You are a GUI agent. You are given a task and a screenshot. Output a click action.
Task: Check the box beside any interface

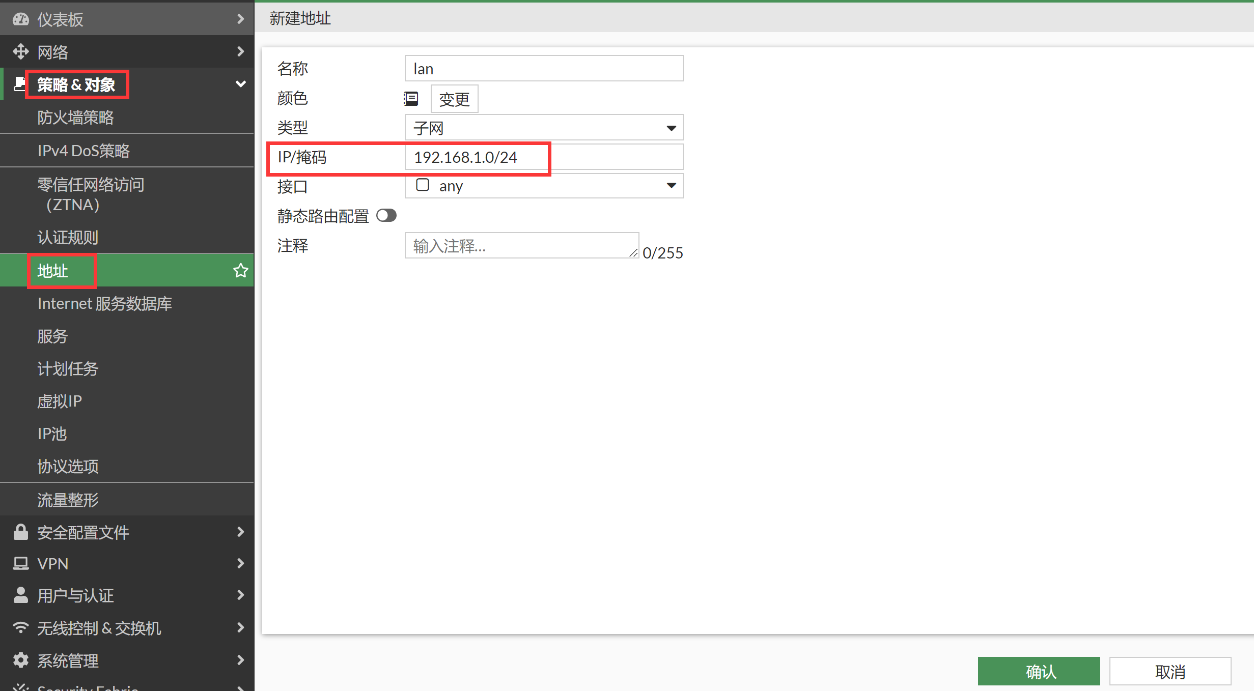422,185
